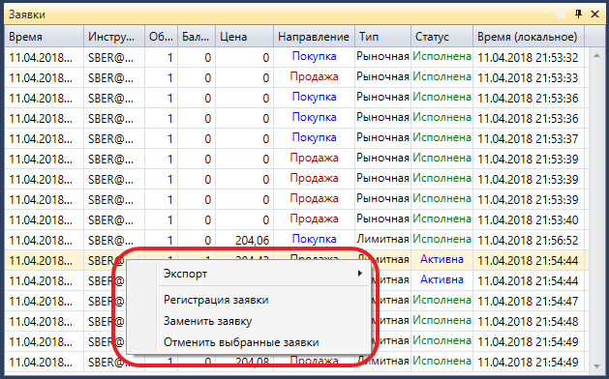
Task: Click Исполнена in the 21:53:37 row
Action: tap(442, 137)
